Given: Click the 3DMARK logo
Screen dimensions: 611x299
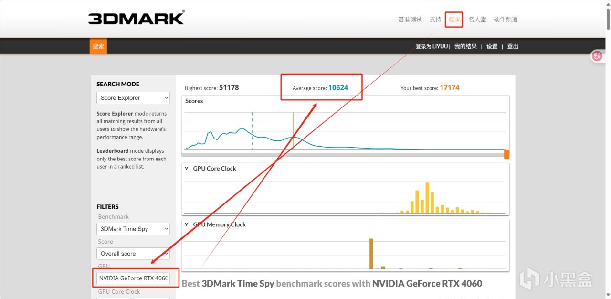Looking at the screenshot, I should click(137, 18).
